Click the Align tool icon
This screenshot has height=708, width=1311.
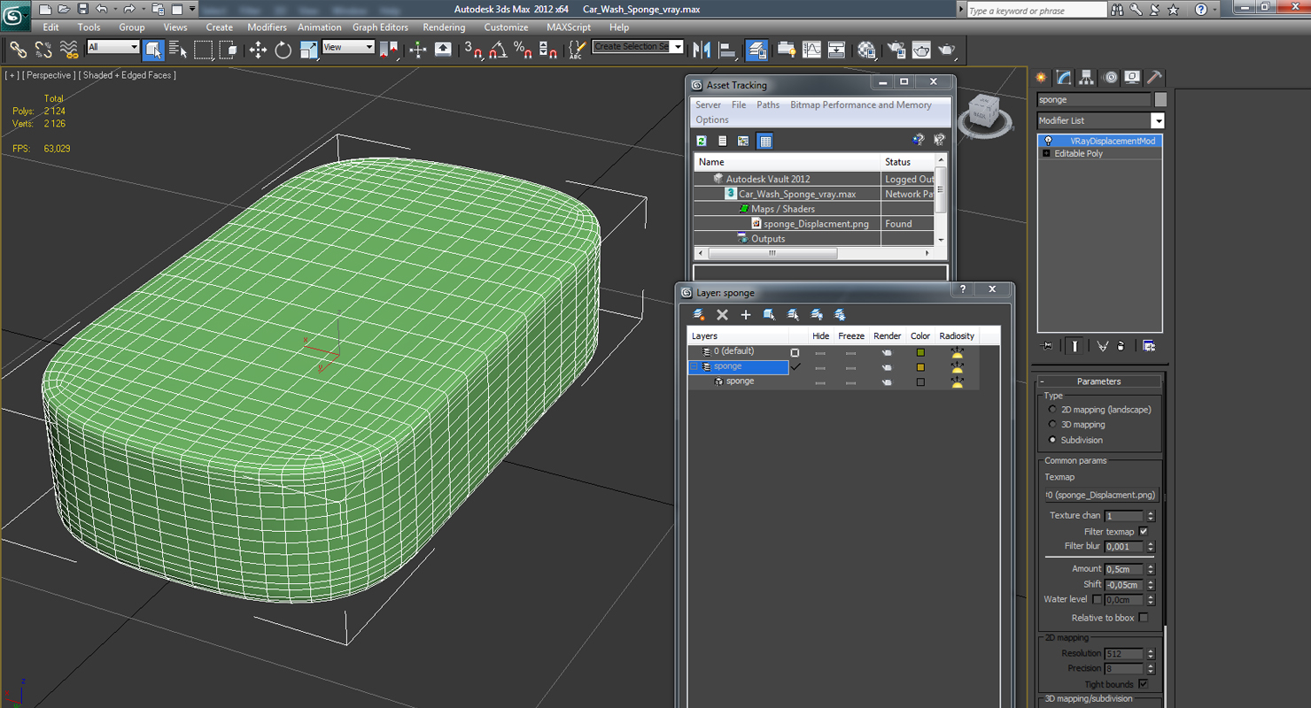coord(727,50)
